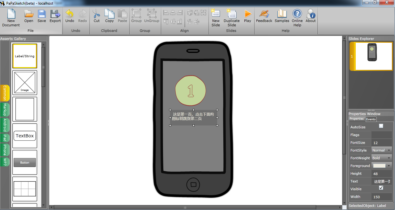Click the canvas horizontal scrollbar thumb

185,208
